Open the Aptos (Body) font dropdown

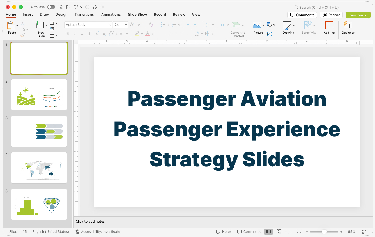point(110,25)
